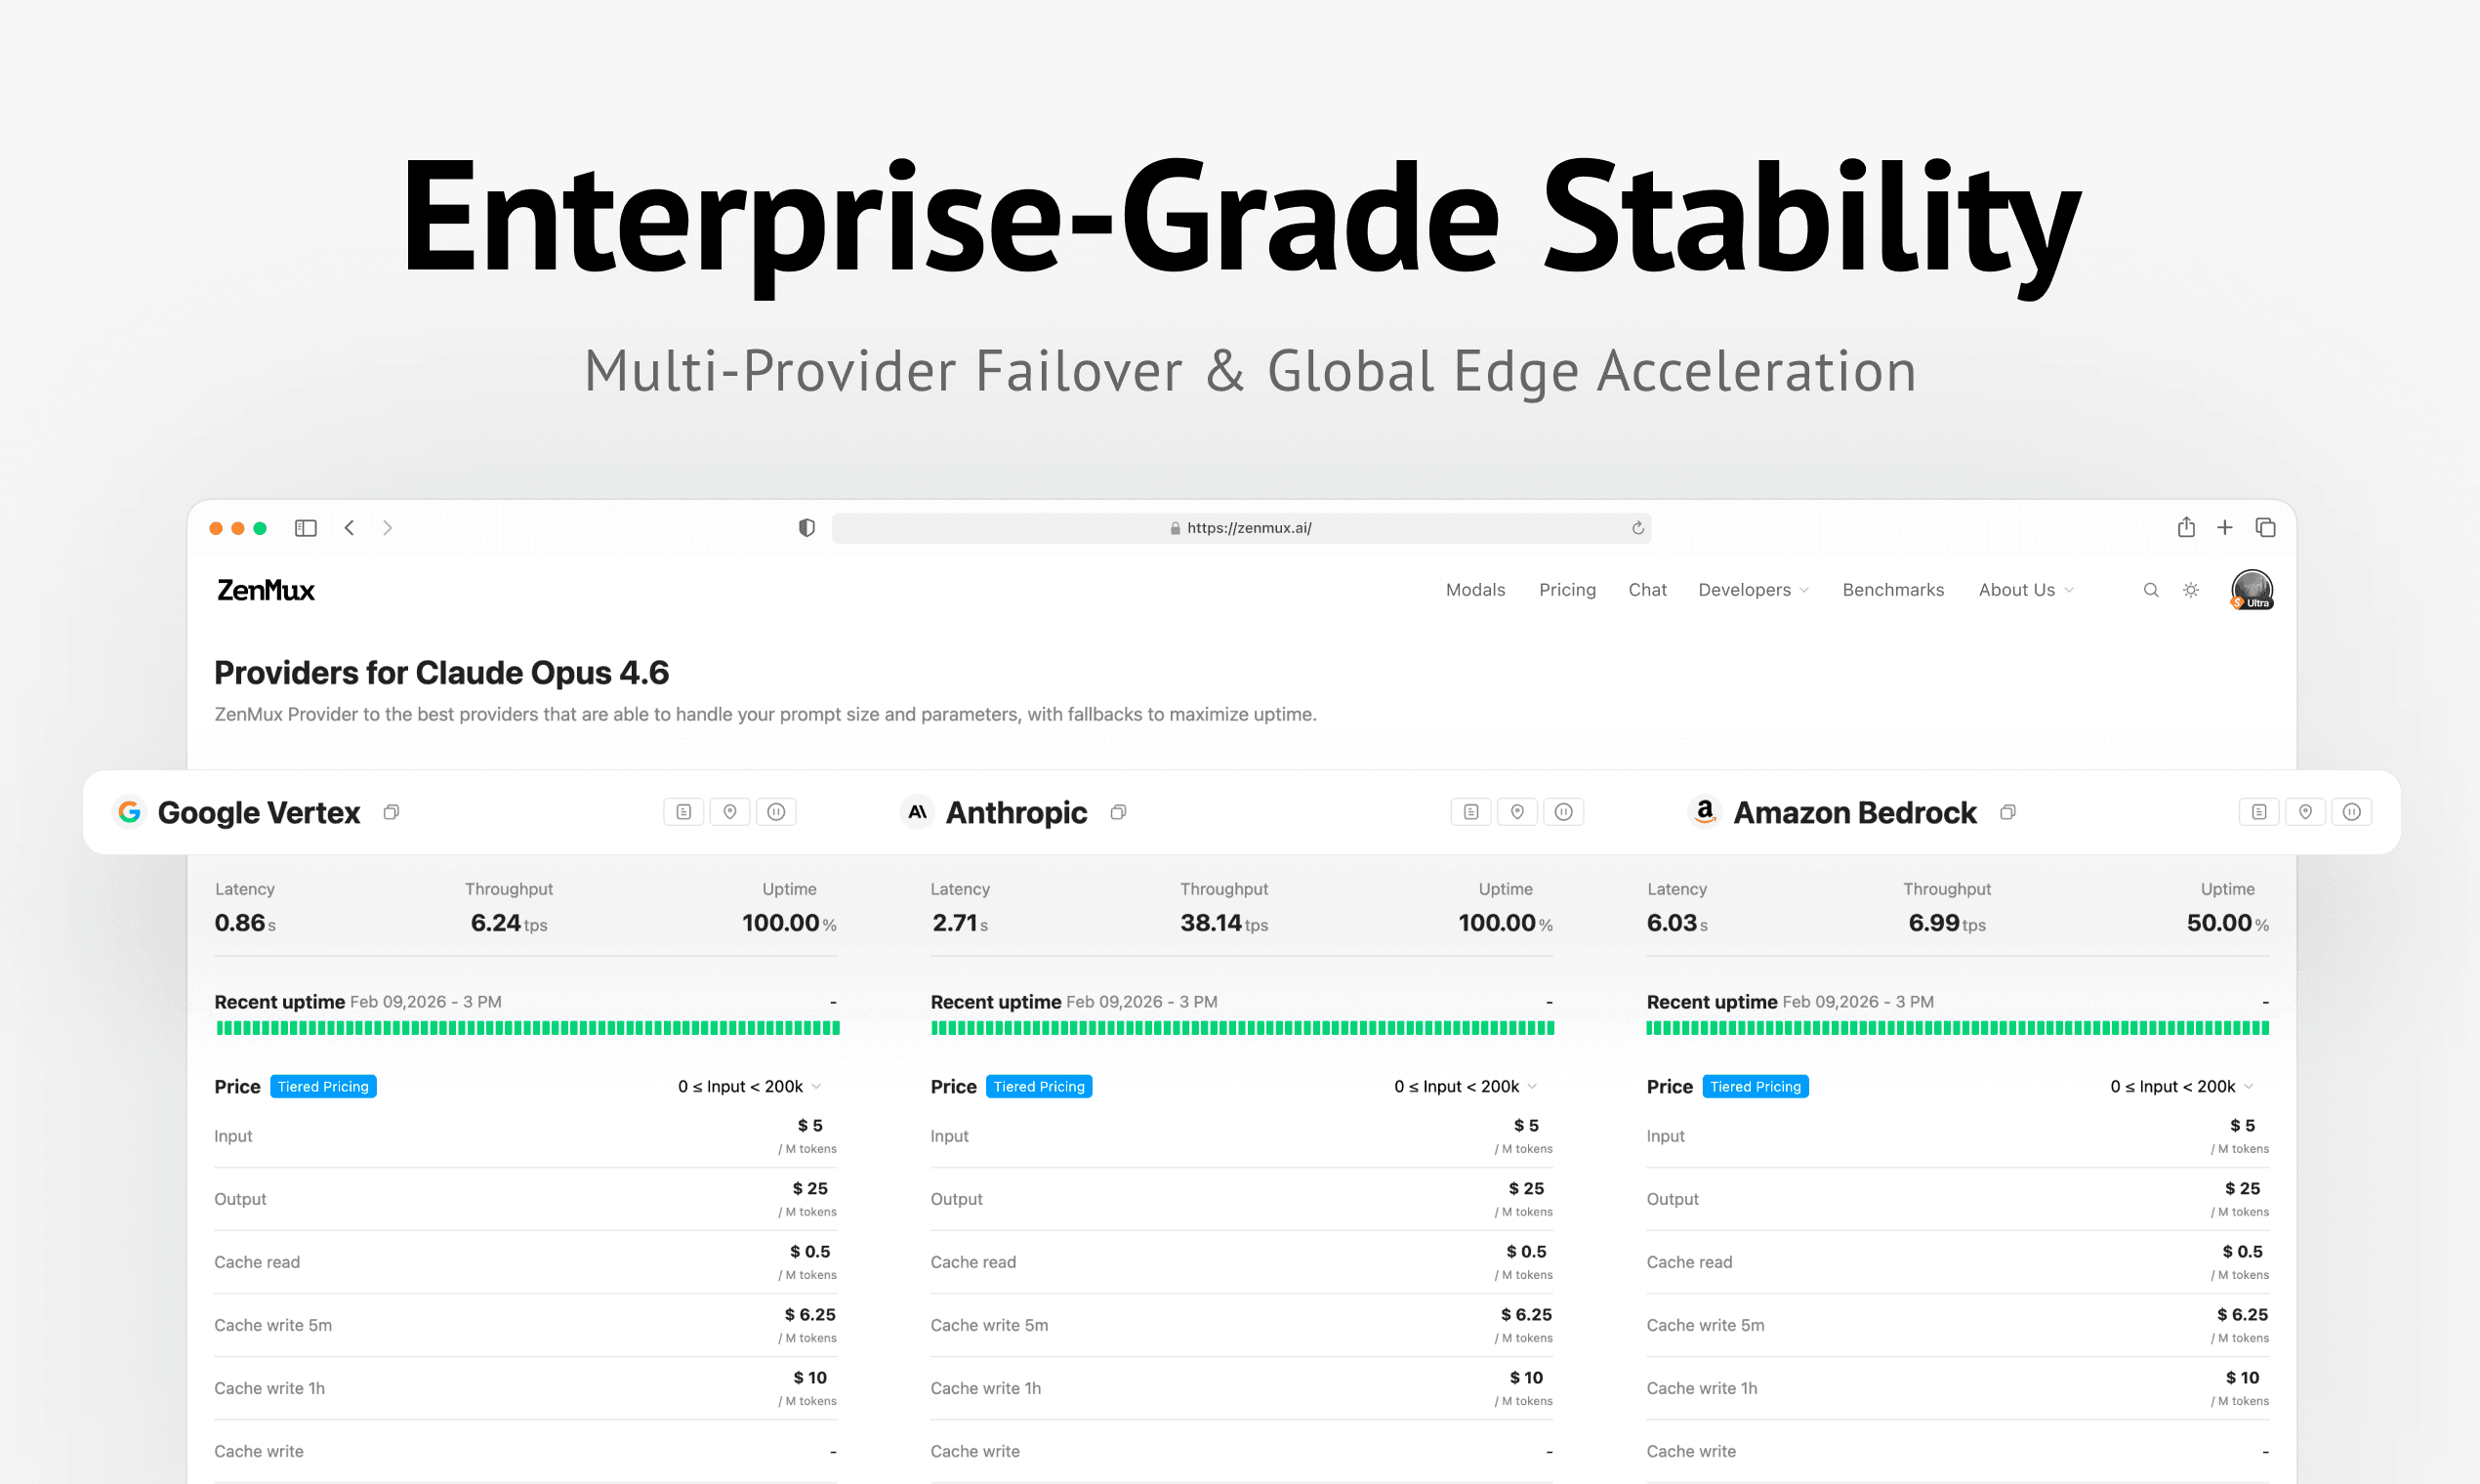Open the search icon in ZenMux navbar
Screen dimensions: 2480x1484
click(2151, 590)
